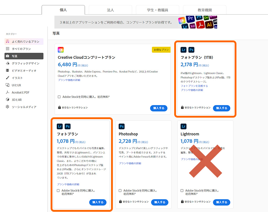The image size is (268, 212).
Task: Click the Photoshop card title
Action: point(128,134)
